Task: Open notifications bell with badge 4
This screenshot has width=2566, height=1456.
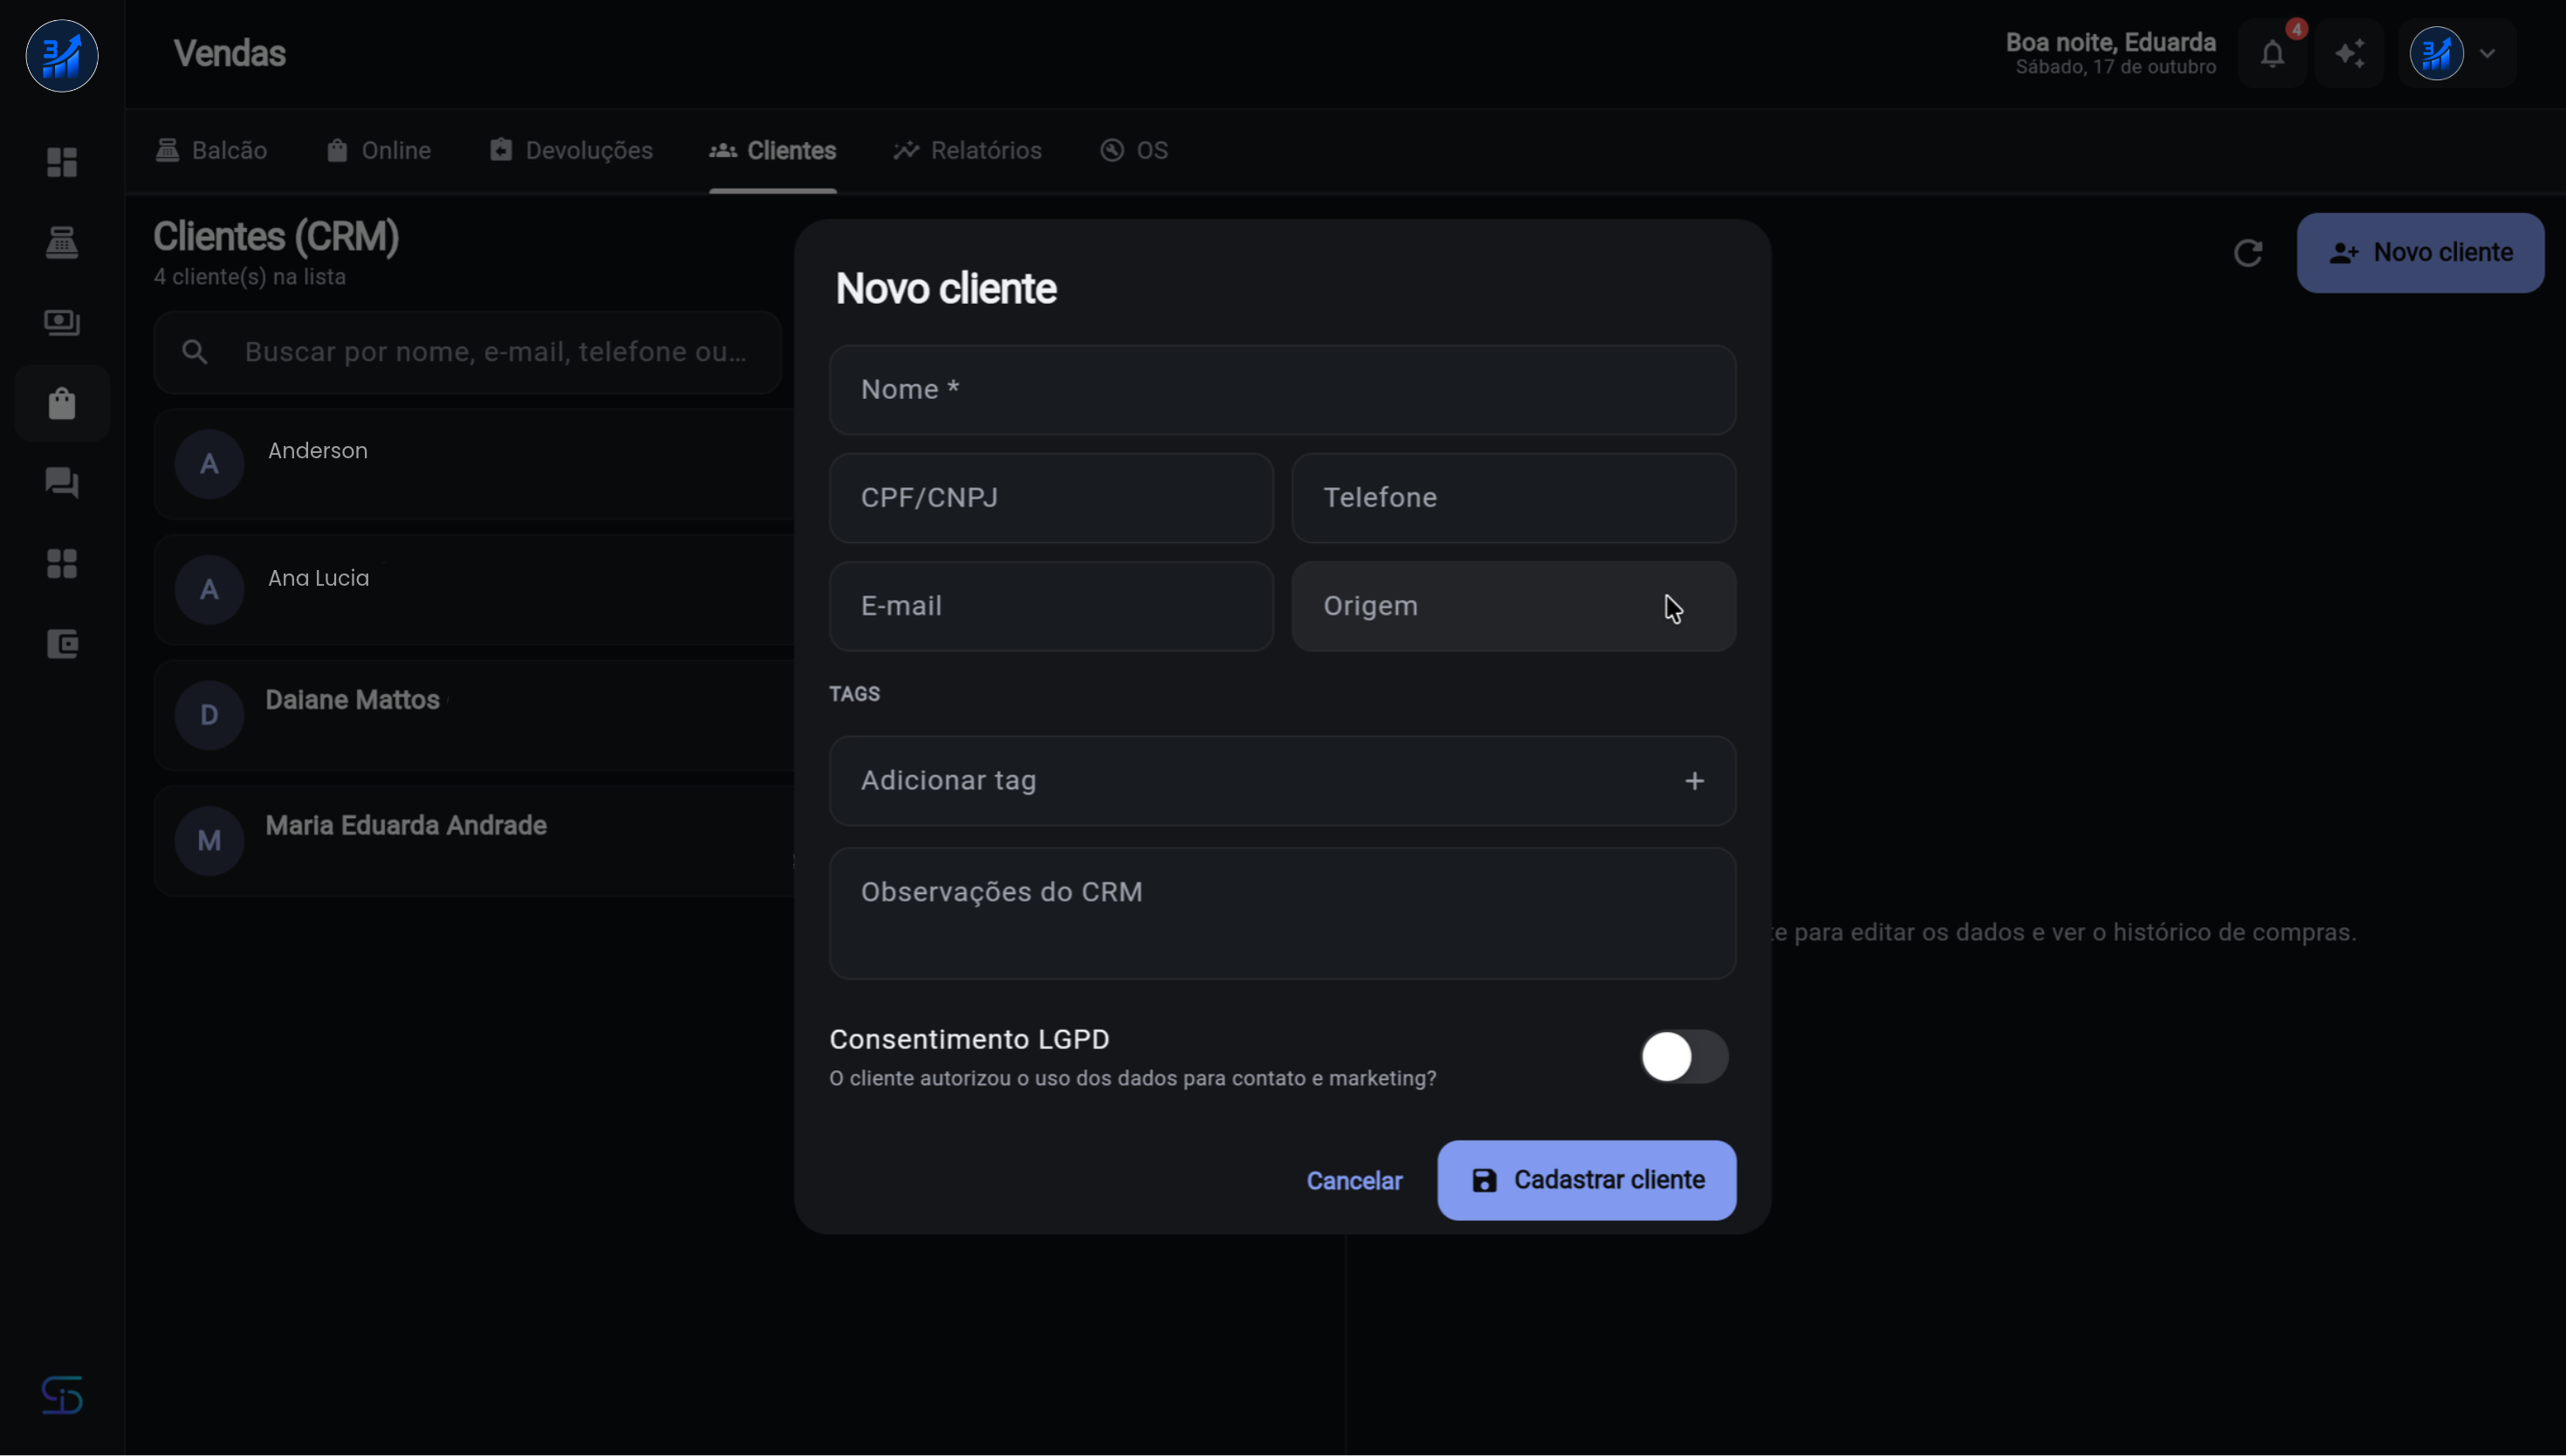Action: click(x=2272, y=54)
